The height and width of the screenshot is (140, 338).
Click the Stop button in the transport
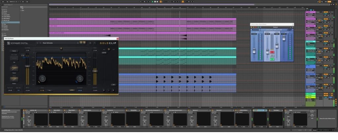click(155, 2)
